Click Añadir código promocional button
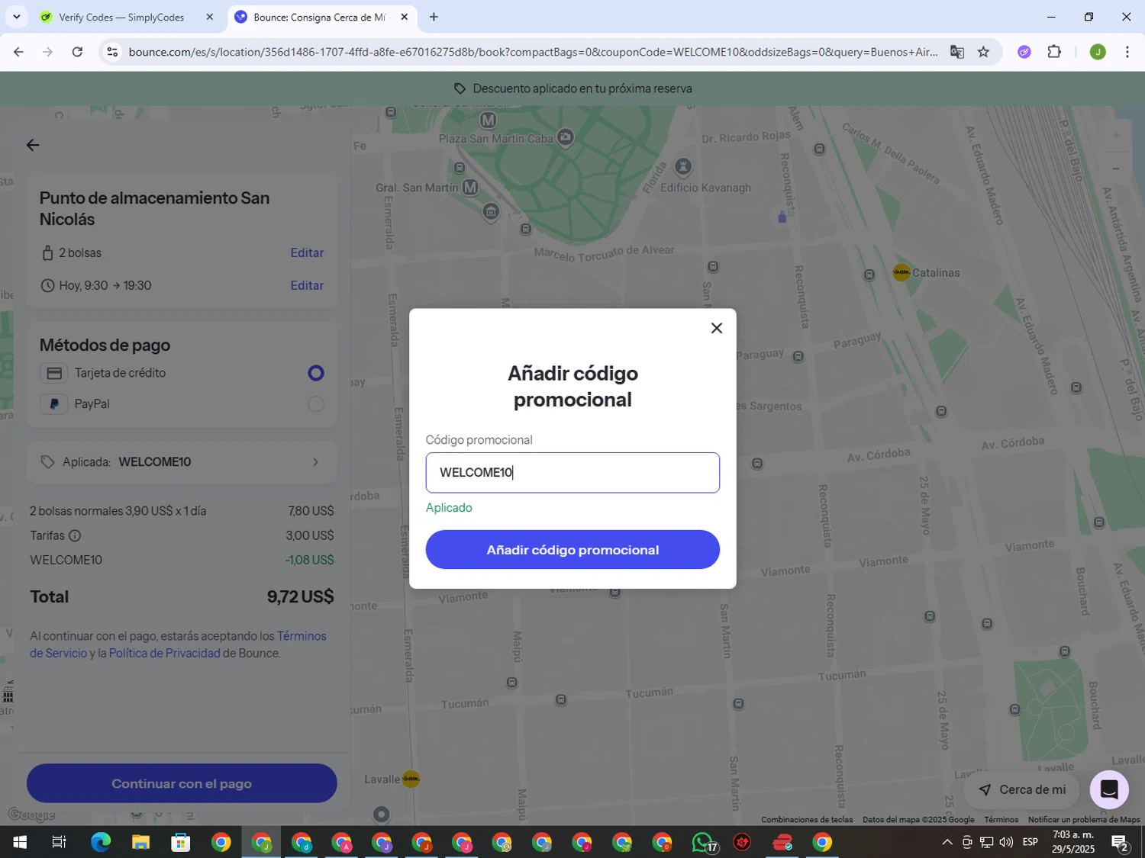Viewport: 1145px width, 858px height. coord(572,549)
